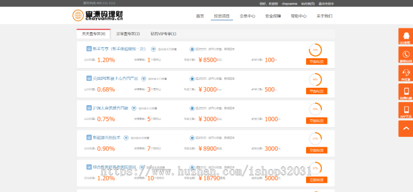Click the 40% progress ring

315,79
